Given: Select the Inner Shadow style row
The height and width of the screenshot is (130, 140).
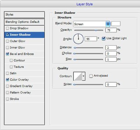Looking at the screenshot, I should [25, 35].
